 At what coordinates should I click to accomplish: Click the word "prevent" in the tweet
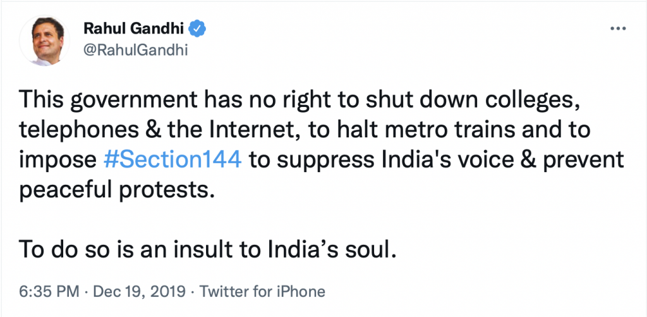(x=581, y=159)
